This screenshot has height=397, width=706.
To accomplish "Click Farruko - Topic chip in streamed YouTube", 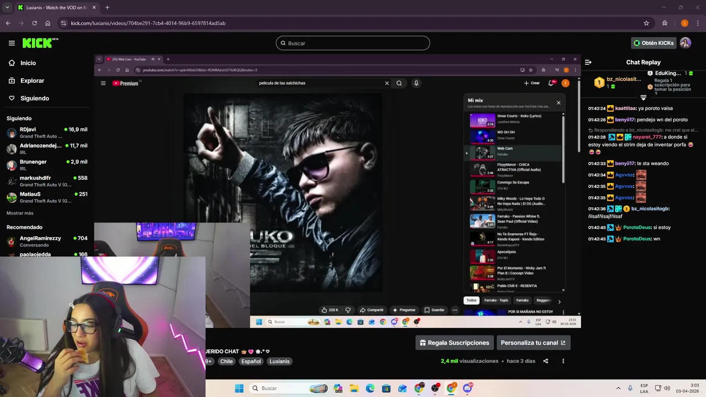I will (x=496, y=300).
